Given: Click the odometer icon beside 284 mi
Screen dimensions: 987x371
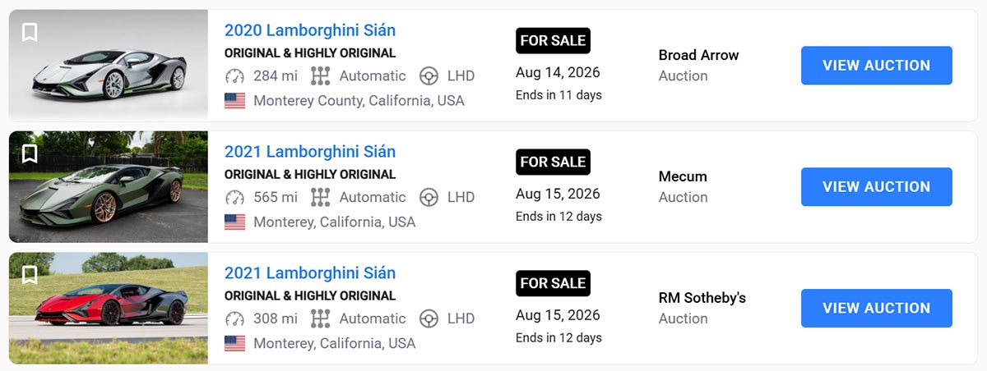Looking at the screenshot, I should coord(235,76).
